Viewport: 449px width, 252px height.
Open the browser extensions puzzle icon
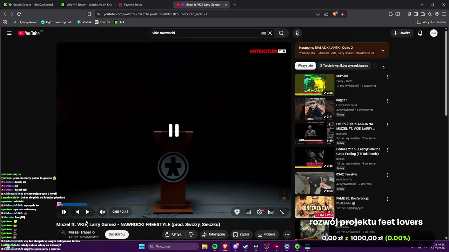390,14
